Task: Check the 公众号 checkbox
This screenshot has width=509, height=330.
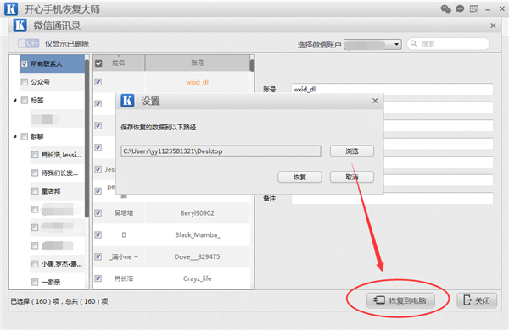Action: (25, 82)
